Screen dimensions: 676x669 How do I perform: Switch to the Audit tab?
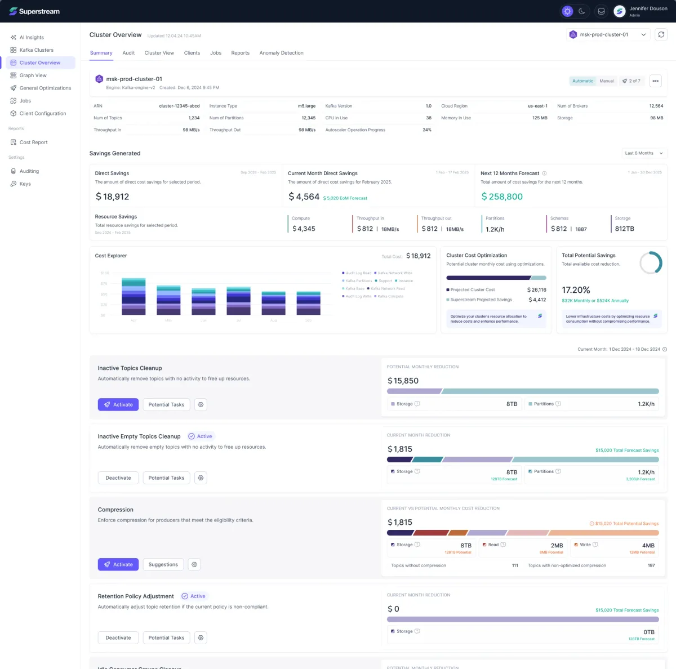[x=128, y=53]
